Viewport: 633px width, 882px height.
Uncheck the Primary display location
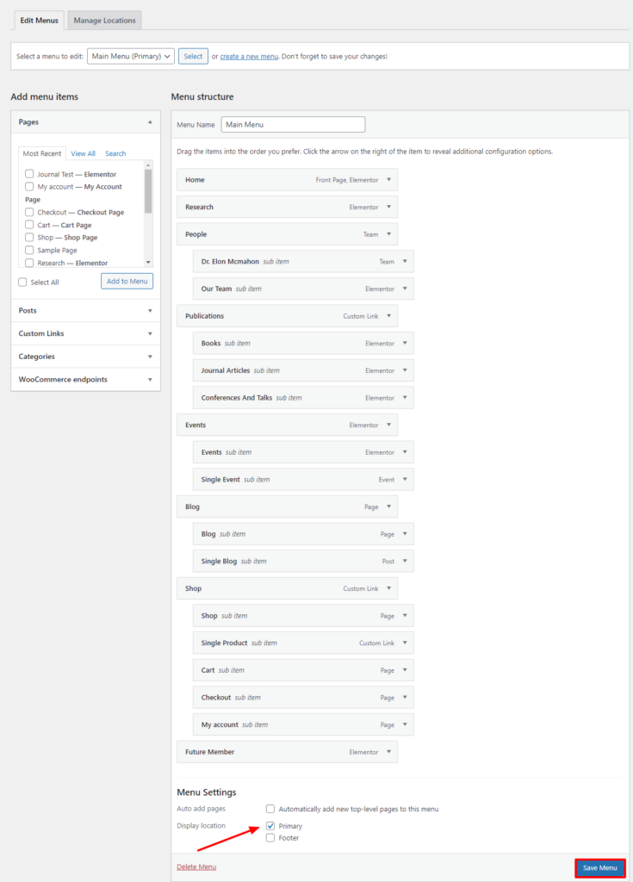click(270, 826)
